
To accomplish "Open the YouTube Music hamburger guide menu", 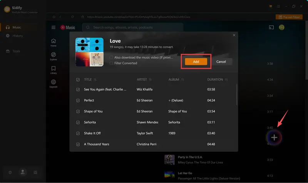I will 54,27.
